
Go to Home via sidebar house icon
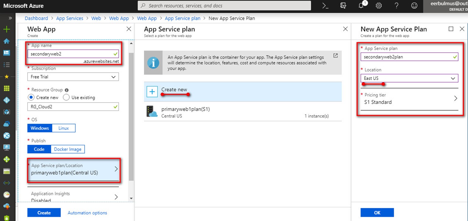click(x=7, y=41)
